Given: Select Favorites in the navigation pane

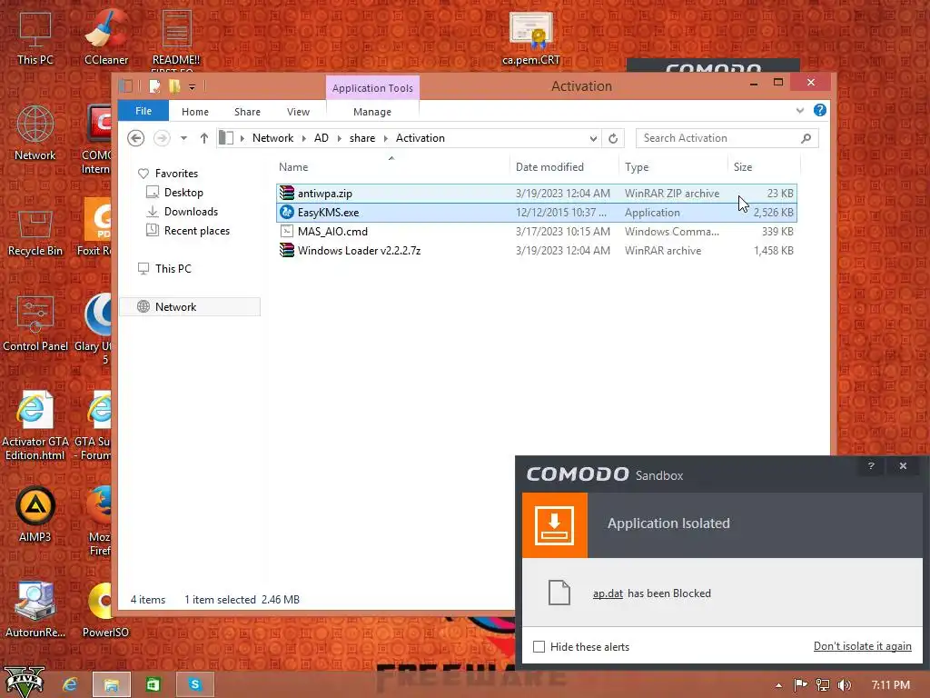Looking at the screenshot, I should [x=176, y=174].
